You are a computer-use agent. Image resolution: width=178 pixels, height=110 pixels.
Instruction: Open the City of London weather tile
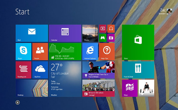(x=65, y=79)
